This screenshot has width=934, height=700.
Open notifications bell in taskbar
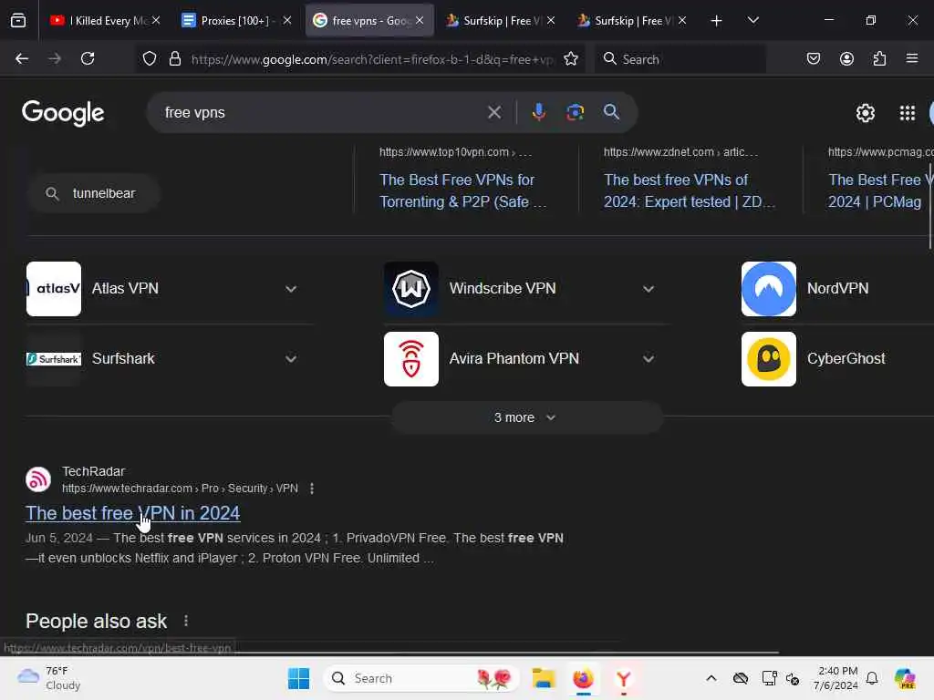(x=872, y=678)
